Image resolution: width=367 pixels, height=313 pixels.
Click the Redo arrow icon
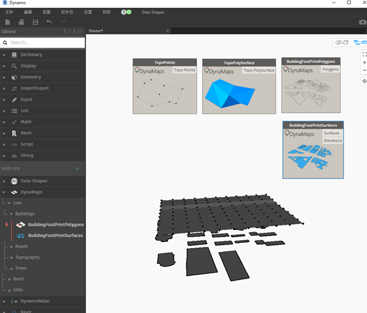pos(63,22)
